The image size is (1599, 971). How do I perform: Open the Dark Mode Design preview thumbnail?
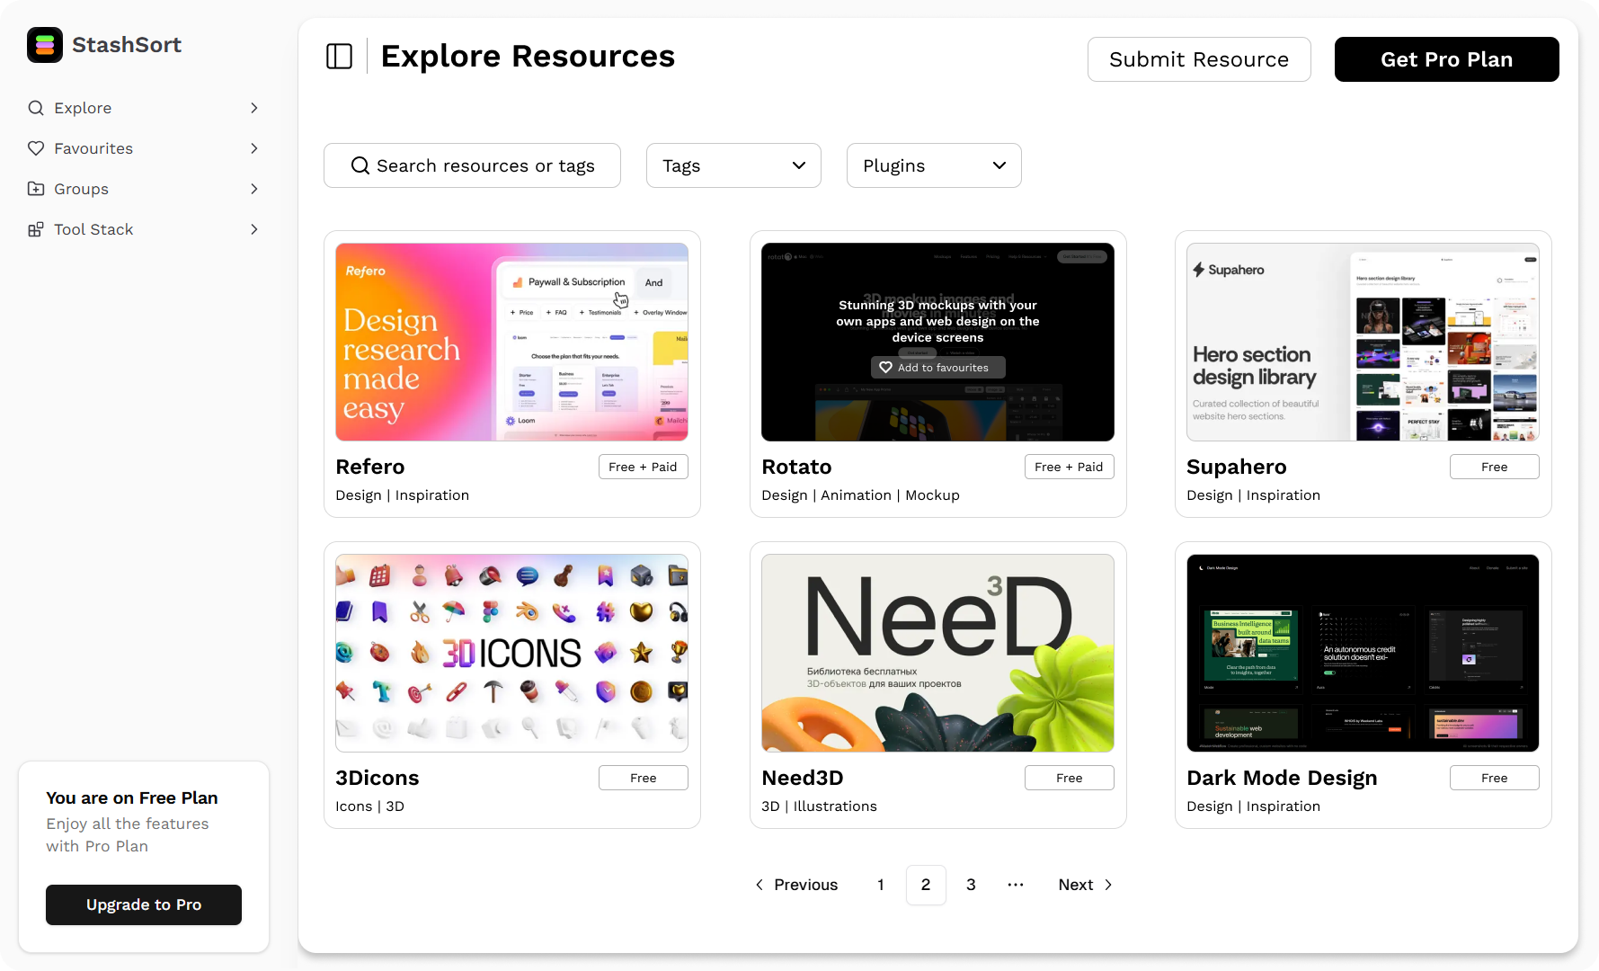[1363, 653]
